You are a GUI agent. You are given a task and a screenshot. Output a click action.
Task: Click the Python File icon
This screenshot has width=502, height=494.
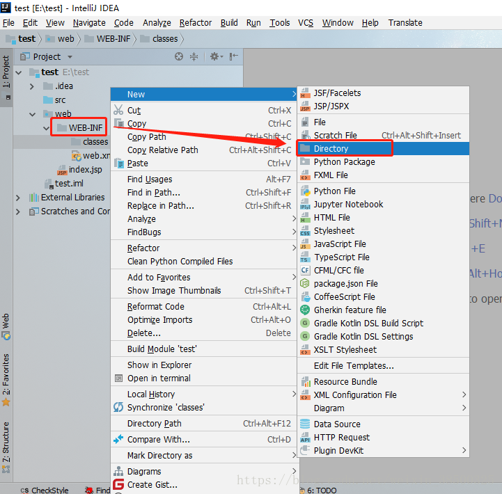(x=306, y=191)
